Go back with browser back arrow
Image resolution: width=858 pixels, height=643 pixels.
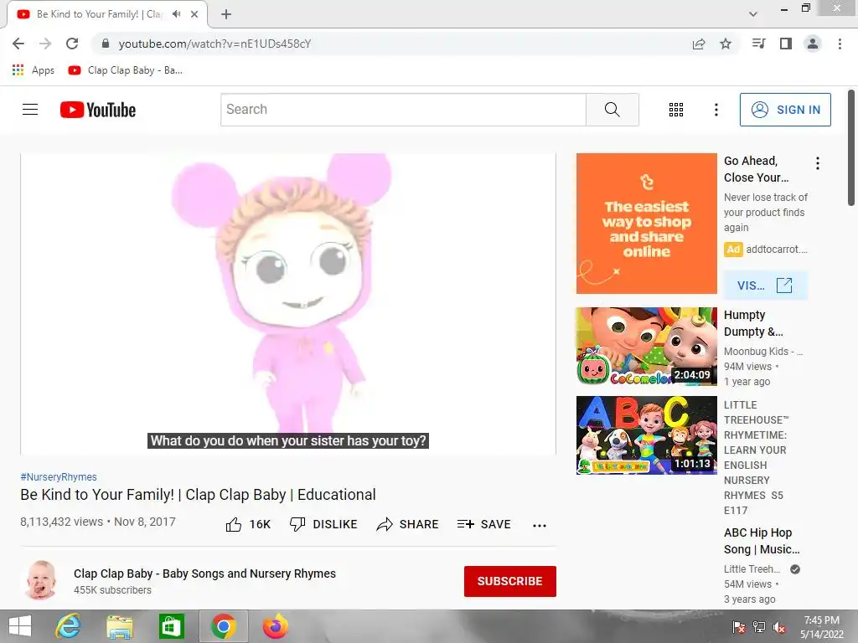18,44
